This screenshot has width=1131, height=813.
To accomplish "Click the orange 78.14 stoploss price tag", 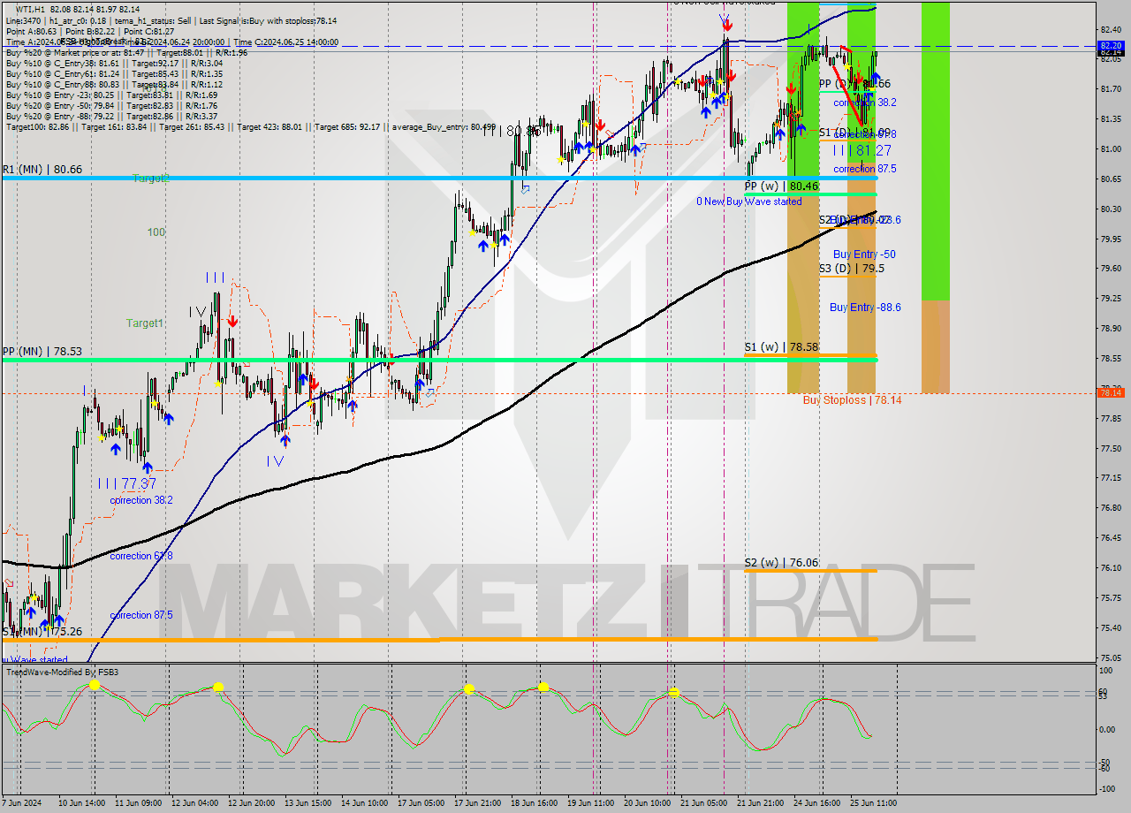I will (x=1112, y=392).
